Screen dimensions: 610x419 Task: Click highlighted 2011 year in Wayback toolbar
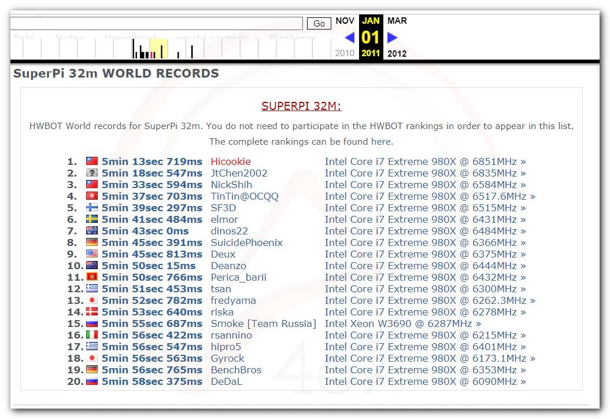[x=371, y=53]
